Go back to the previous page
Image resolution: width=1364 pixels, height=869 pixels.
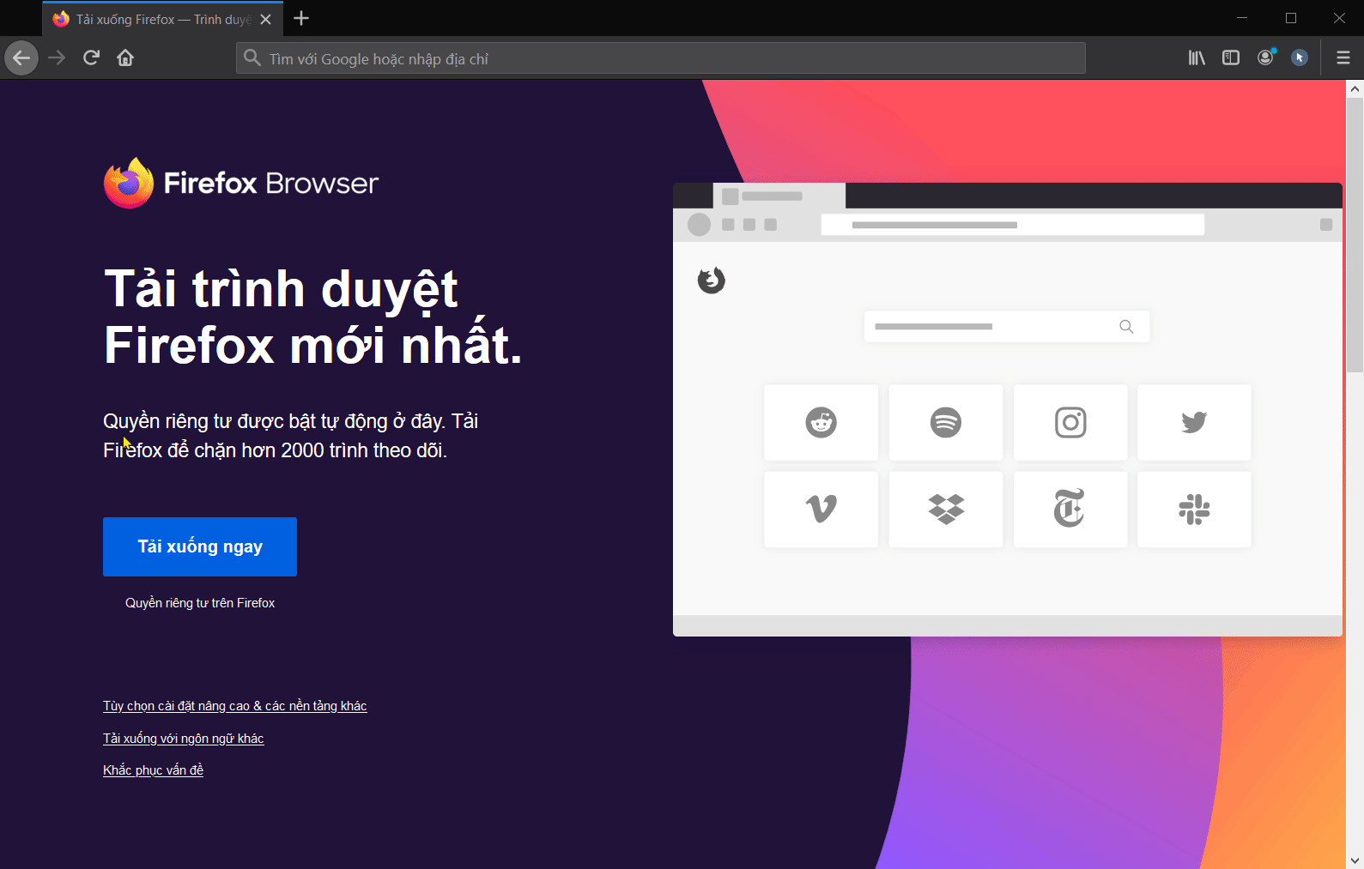tap(21, 57)
